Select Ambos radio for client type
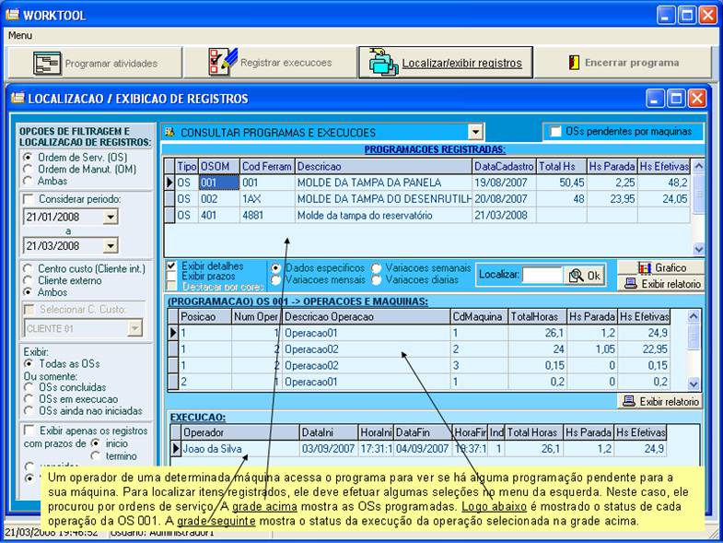Viewport: 723px width, 543px height. point(29,292)
